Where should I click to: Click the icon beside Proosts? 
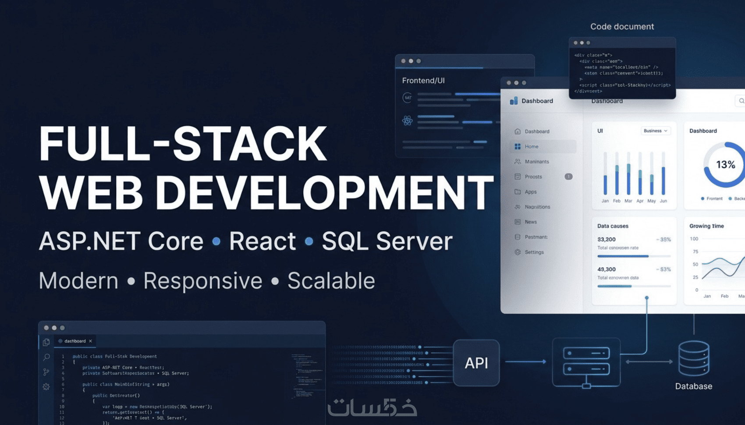tap(518, 177)
